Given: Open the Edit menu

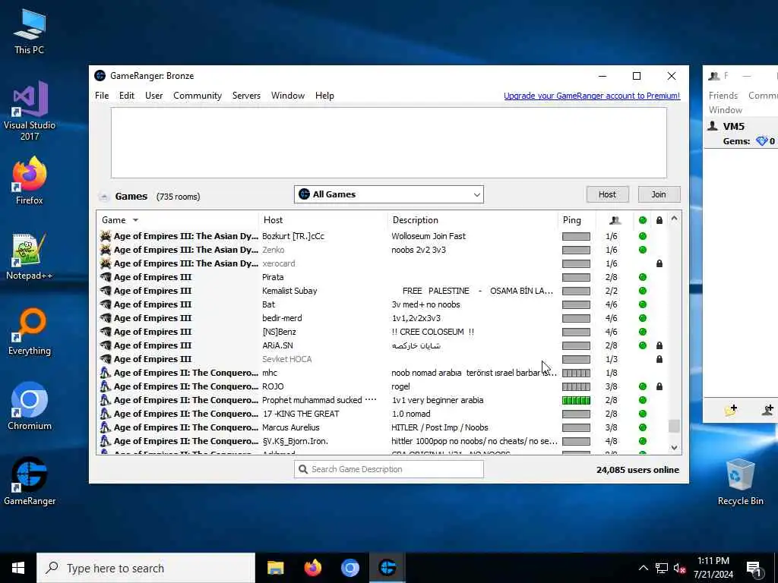Looking at the screenshot, I should pyautogui.click(x=127, y=96).
